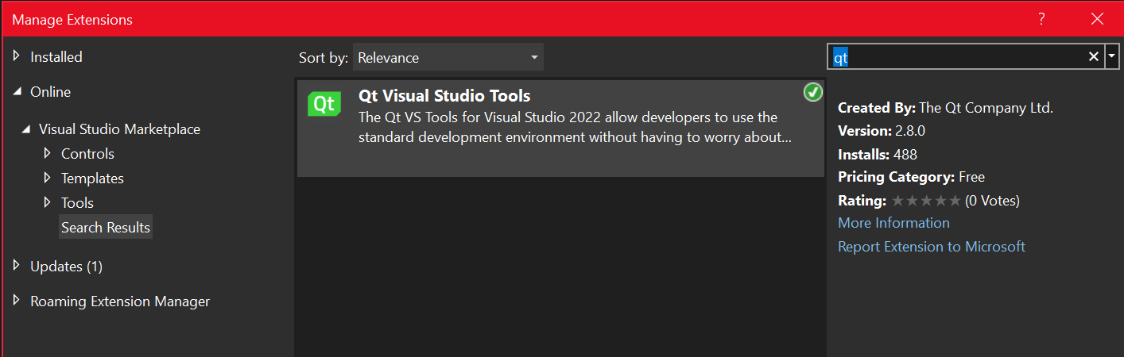Select Search Results in the tree
Viewport: 1124px width, 357px height.
[106, 228]
